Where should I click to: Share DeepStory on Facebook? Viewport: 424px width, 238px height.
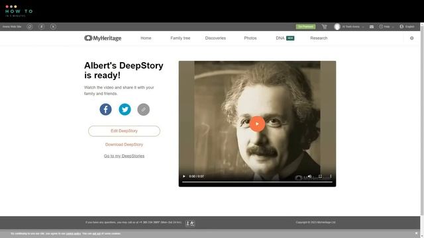pyautogui.click(x=105, y=109)
